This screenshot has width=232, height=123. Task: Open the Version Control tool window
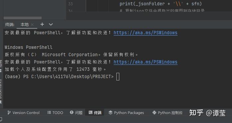pos(23,113)
